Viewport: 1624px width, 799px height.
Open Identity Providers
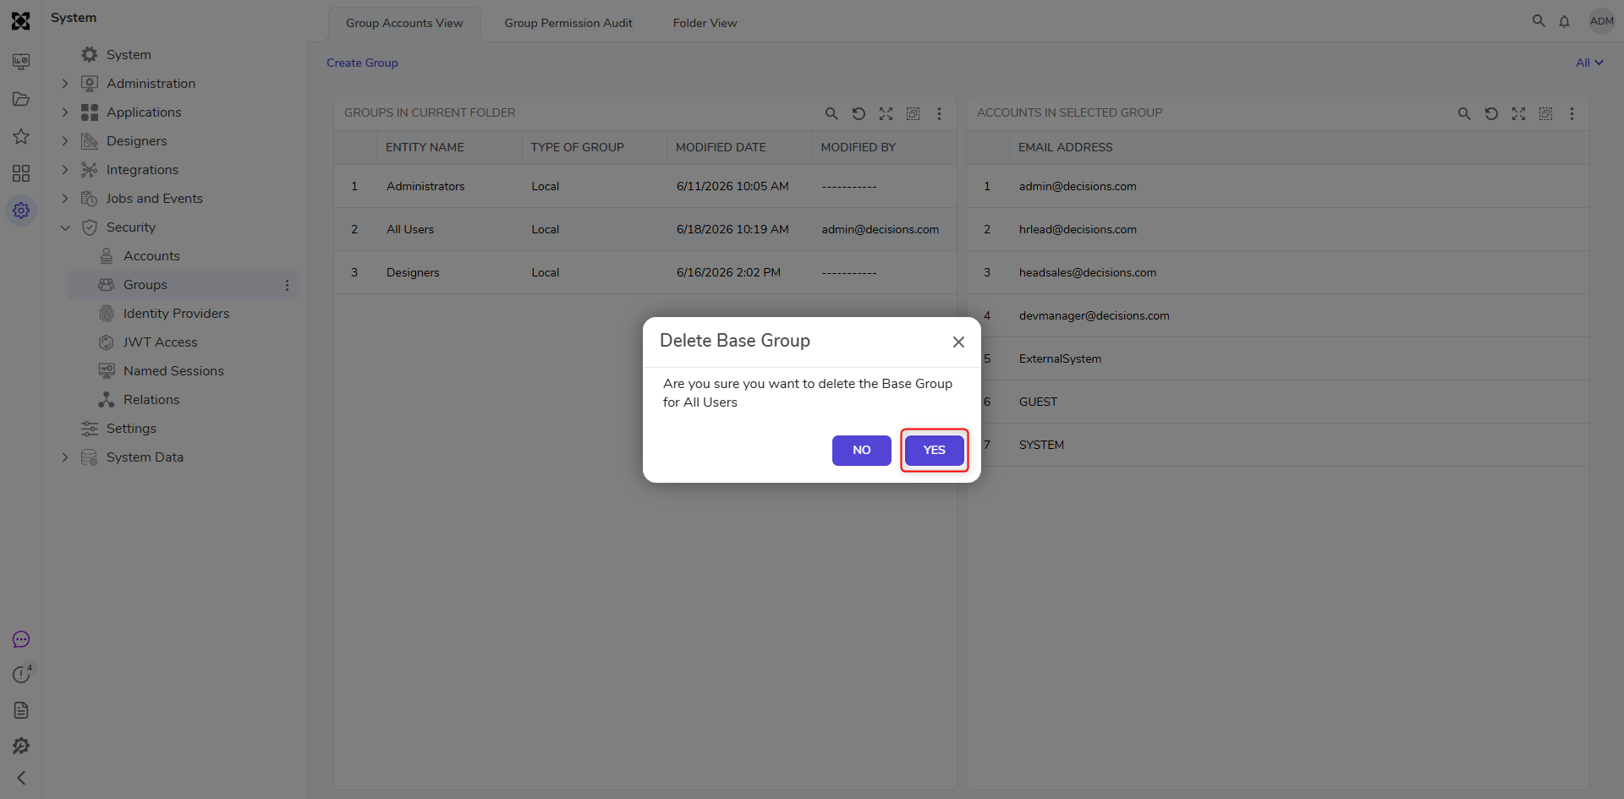(176, 314)
